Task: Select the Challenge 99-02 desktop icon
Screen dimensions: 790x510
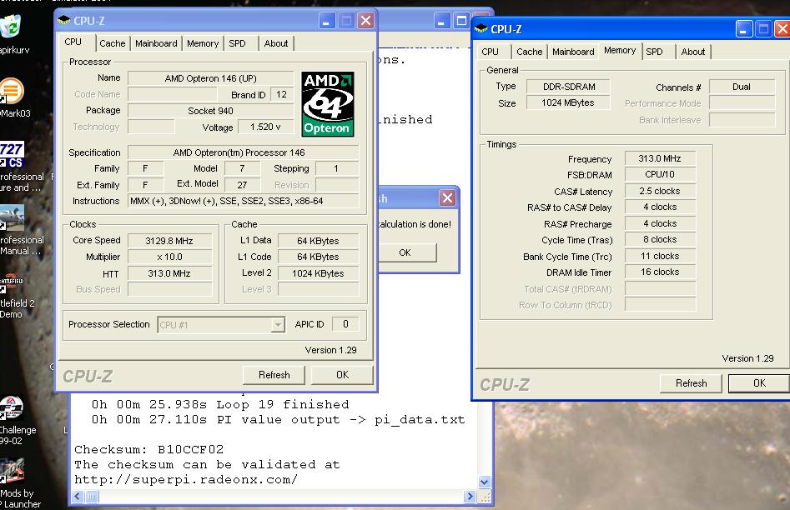Action: [x=12, y=409]
